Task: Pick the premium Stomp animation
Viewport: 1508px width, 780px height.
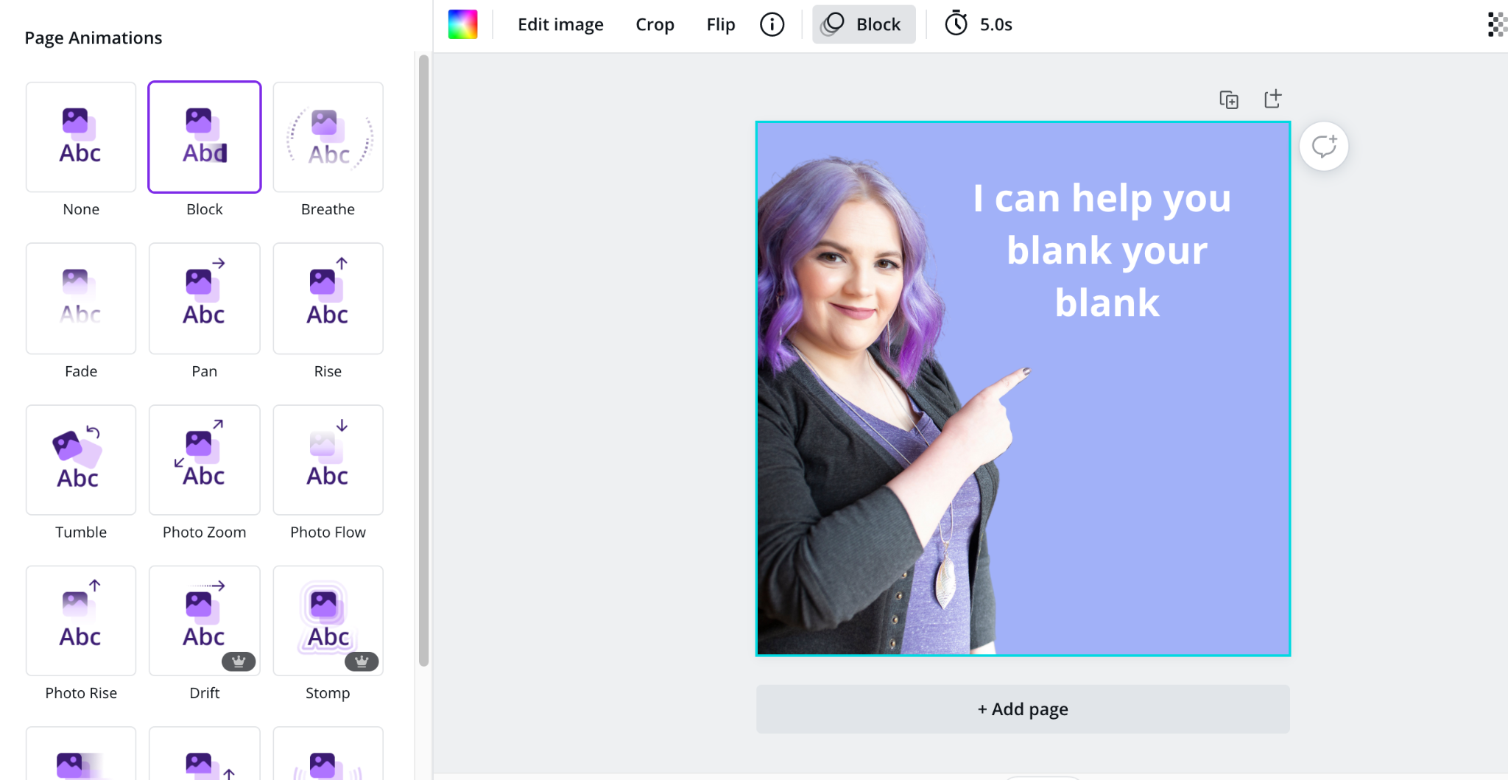Action: click(x=328, y=620)
